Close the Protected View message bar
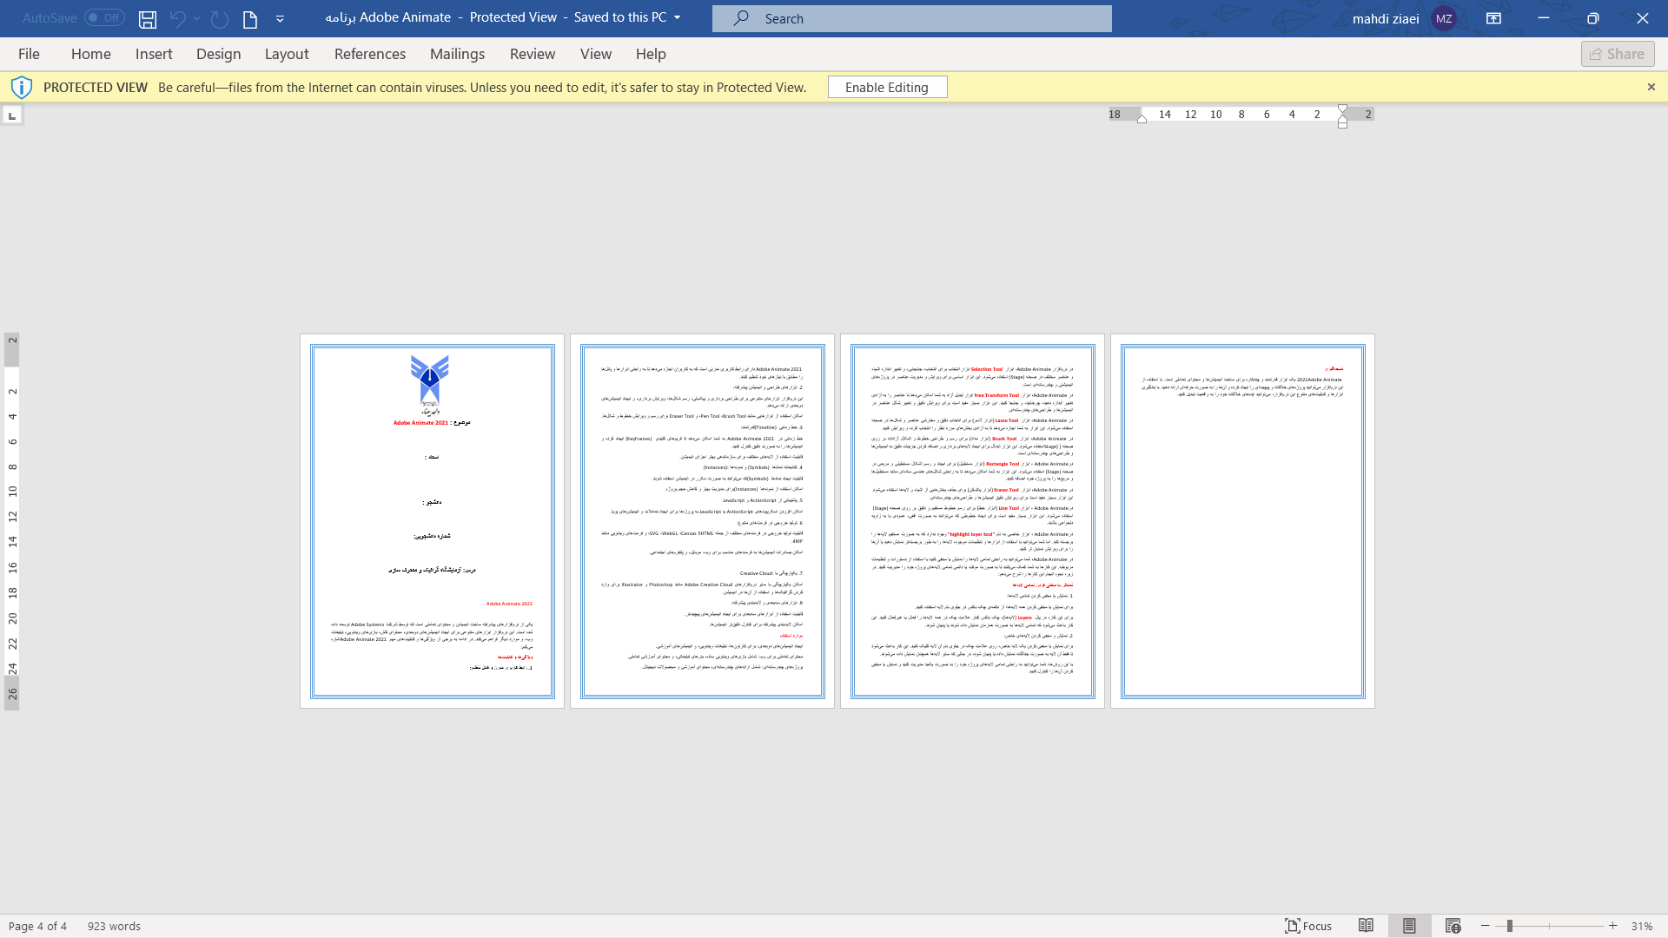This screenshot has height=938, width=1668. point(1651,87)
